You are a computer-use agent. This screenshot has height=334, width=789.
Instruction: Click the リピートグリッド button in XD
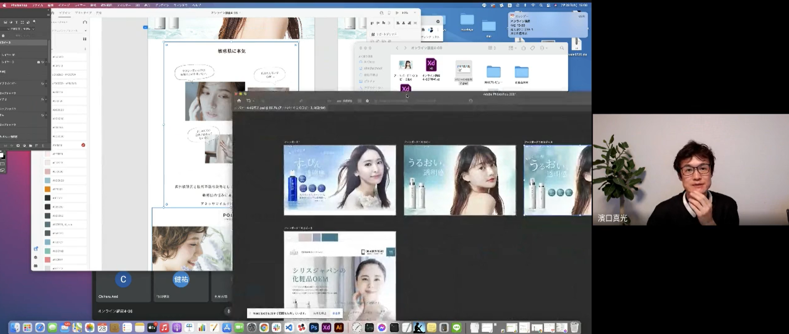[384, 34]
